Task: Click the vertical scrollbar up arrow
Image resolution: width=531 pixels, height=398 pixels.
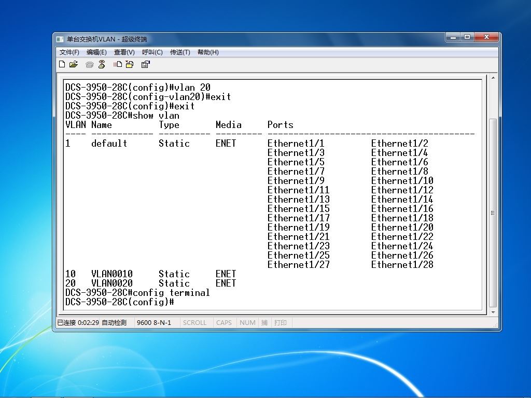Action: tap(493, 78)
